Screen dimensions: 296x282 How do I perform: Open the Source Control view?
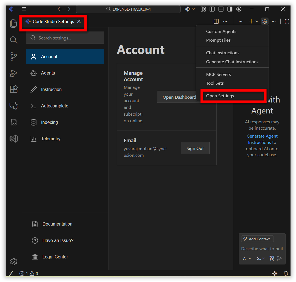[13, 56]
